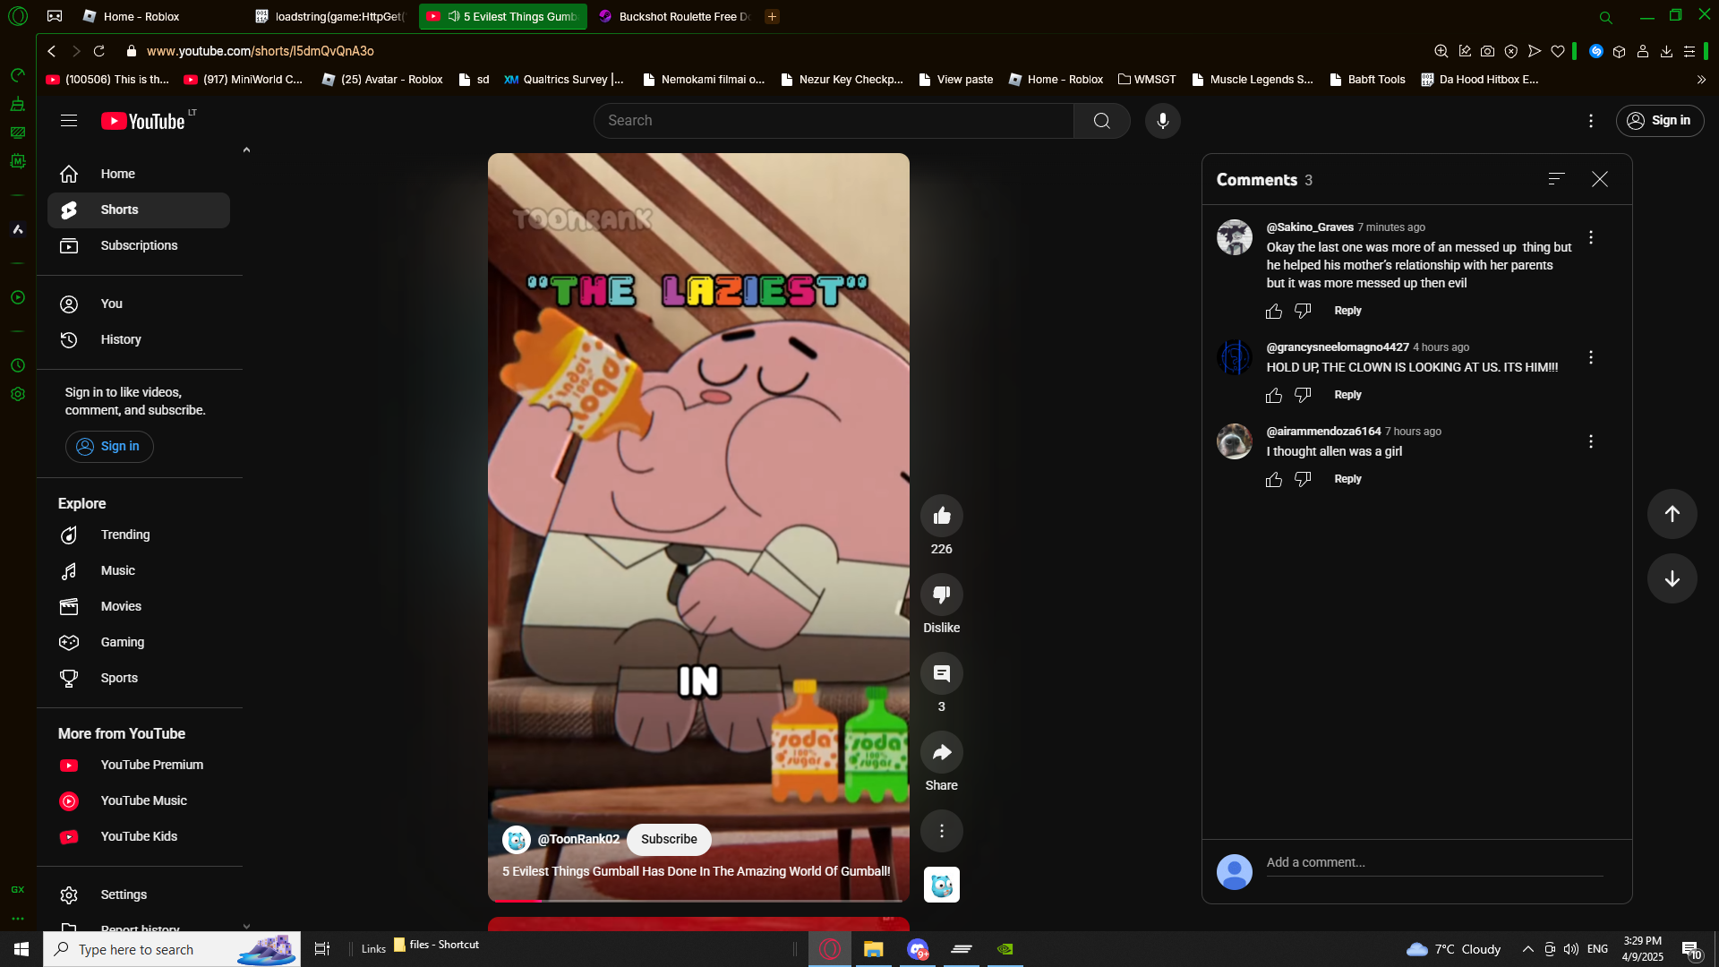Open the @ToonRank02 channel link

(578, 839)
